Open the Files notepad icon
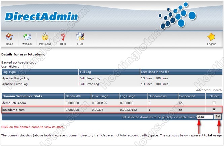224x146 pixels. tap(80, 37)
